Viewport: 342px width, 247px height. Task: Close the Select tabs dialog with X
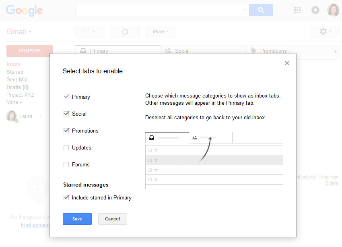[287, 63]
